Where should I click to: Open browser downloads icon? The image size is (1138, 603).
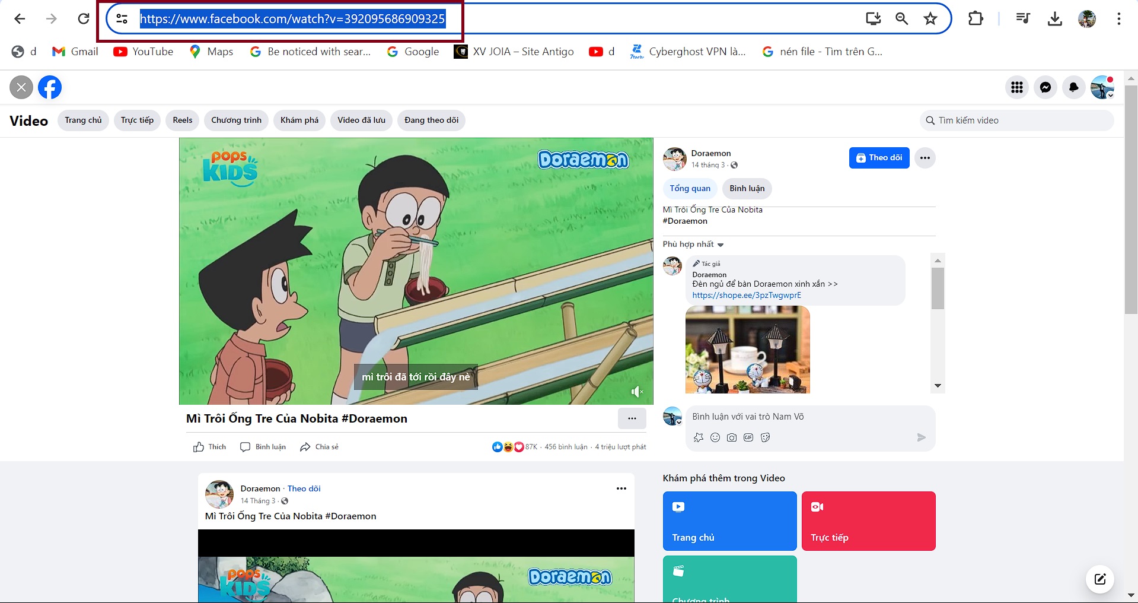[x=1054, y=19]
